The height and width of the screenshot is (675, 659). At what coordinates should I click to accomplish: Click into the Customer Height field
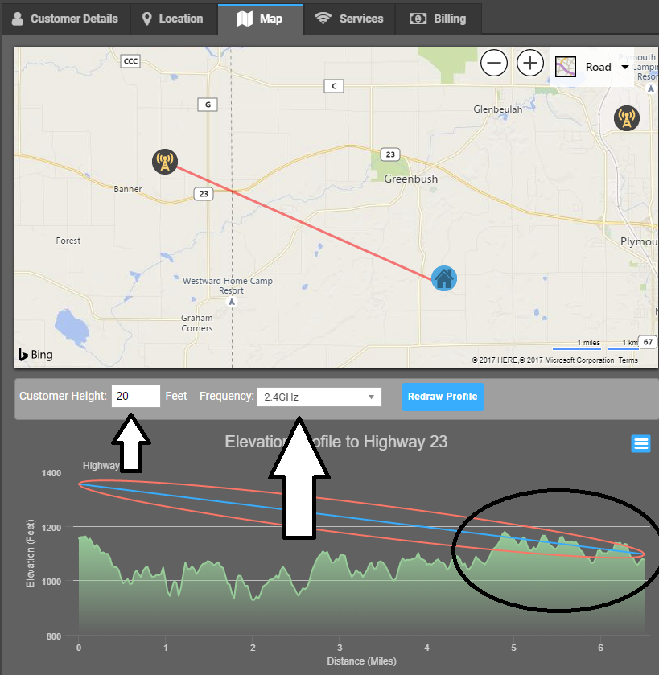pyautogui.click(x=135, y=396)
